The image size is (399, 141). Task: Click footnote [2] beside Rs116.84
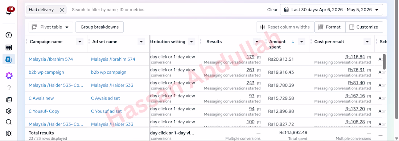369,57
